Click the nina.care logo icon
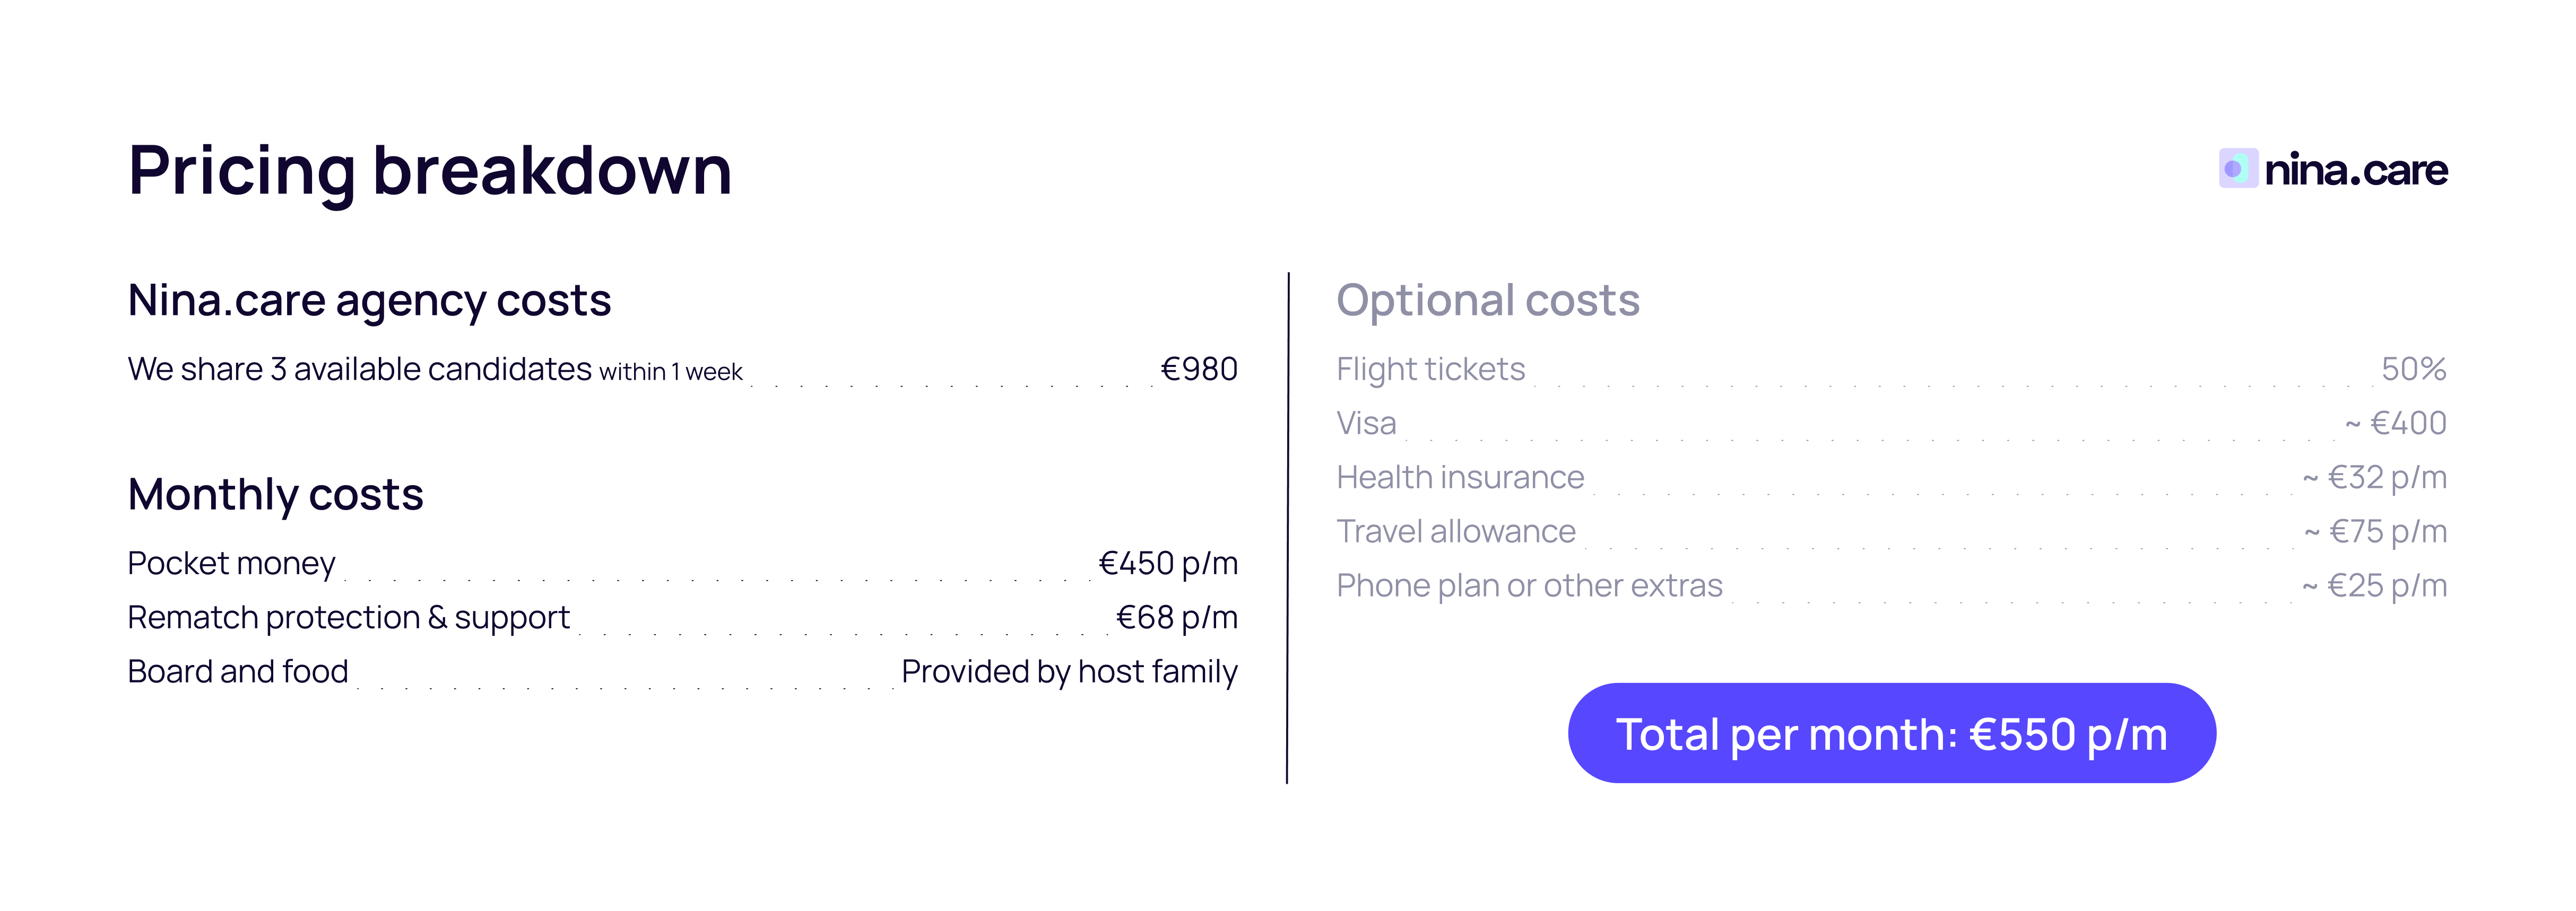Viewport: 2576px width, 911px height. point(2237,169)
